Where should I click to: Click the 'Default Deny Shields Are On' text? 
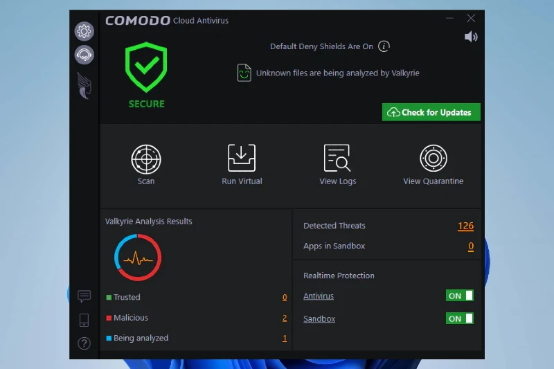pos(321,46)
